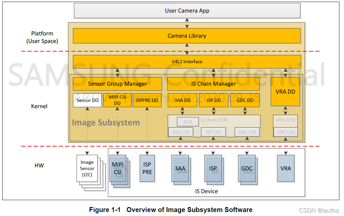Select the GDC DD box
The height and width of the screenshot is (216, 344).
point(245,100)
